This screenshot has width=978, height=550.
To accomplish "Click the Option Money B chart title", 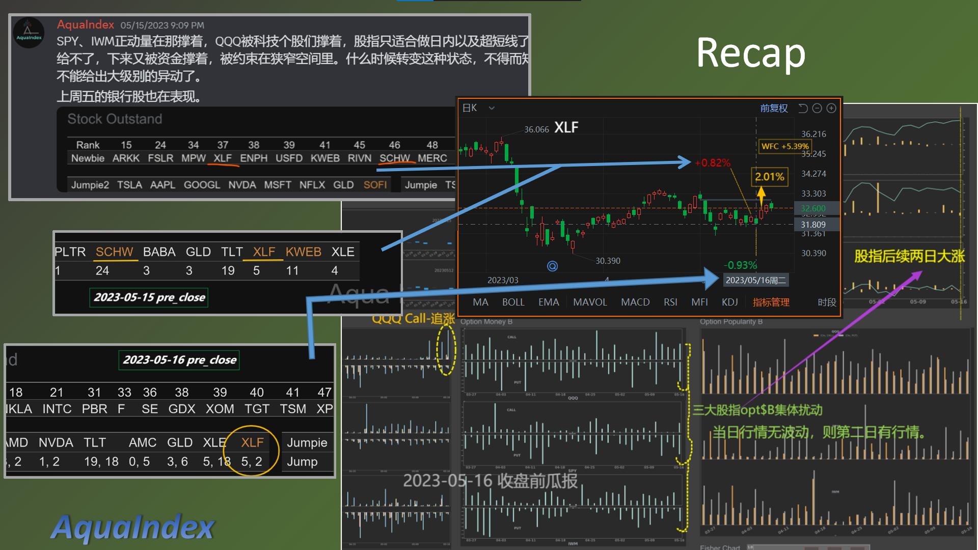I will [486, 322].
